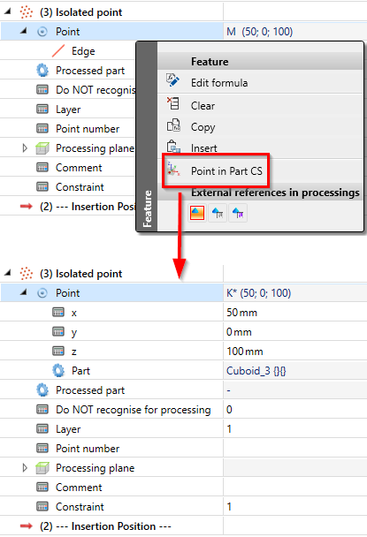Choose Point in Part CS menu entry
This screenshot has width=367, height=537.
click(226, 170)
